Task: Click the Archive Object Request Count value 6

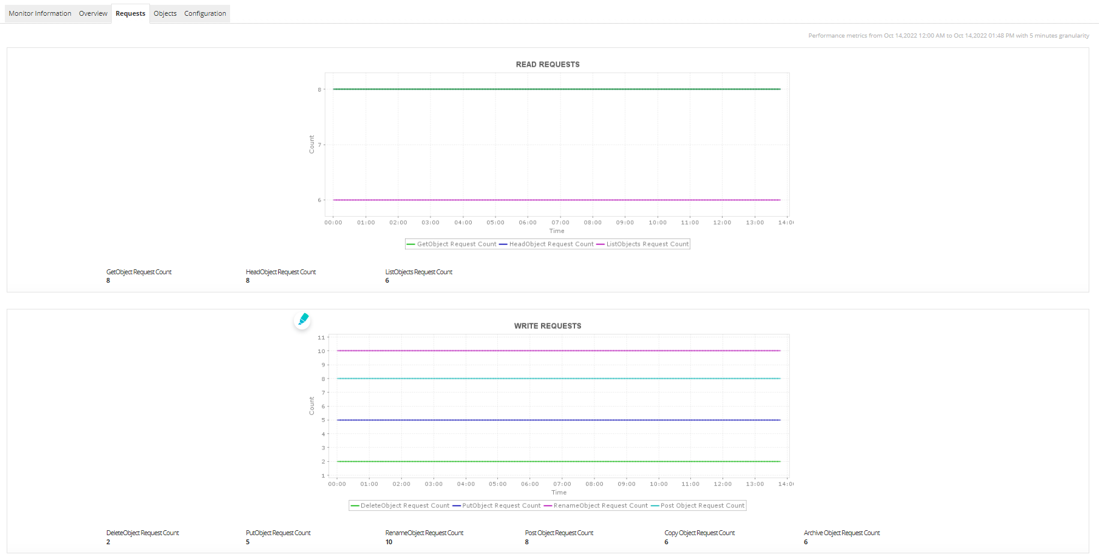Action: 805,541
